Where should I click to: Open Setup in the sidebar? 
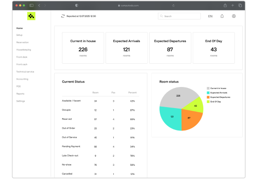coord(19,35)
